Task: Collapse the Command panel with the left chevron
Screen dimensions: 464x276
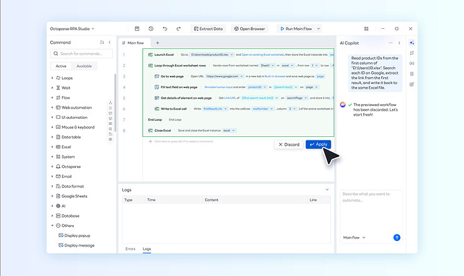Action: coord(110,42)
